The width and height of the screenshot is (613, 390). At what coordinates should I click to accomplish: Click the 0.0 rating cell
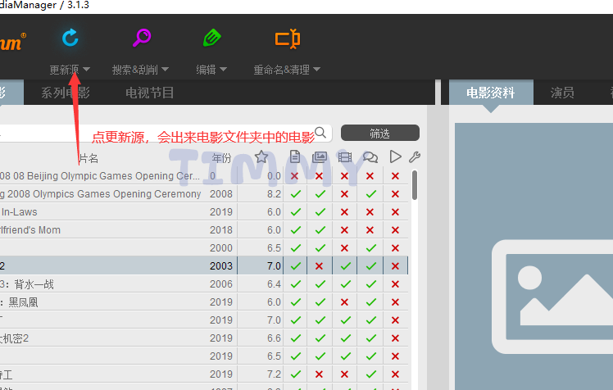click(x=274, y=176)
